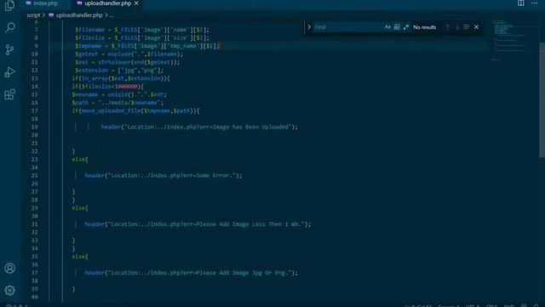Place cursor on the $filename assignment line
545x307 pixels.
click(x=142, y=30)
